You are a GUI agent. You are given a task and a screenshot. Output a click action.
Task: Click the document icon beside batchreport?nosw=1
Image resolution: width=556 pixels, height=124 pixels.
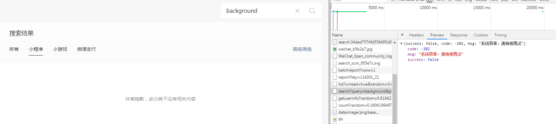pos(335,70)
